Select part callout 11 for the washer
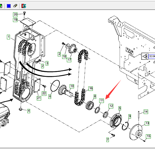 click(102, 100)
